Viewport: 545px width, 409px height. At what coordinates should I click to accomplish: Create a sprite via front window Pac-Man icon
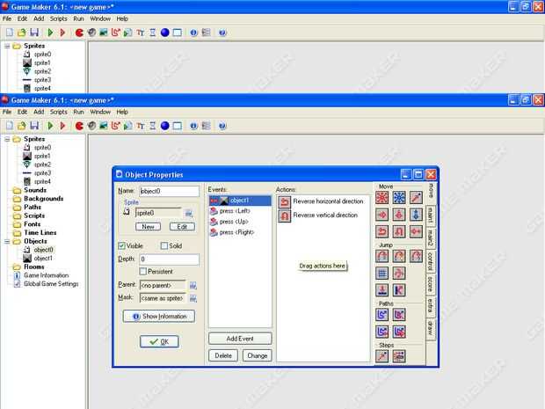tap(79, 126)
